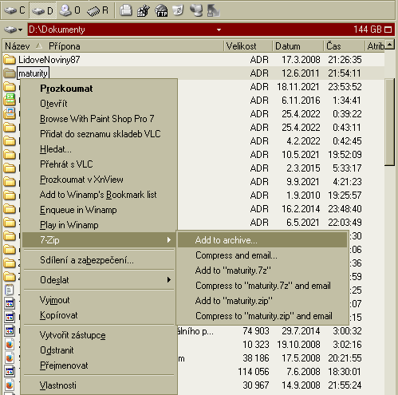Select Compress to "maturity.7z" and email

click(x=262, y=286)
